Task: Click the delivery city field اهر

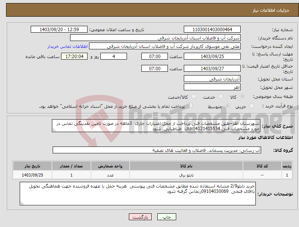Action: pyautogui.click(x=212, y=87)
